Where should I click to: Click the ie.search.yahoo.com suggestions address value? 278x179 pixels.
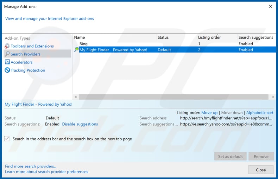point(226,124)
